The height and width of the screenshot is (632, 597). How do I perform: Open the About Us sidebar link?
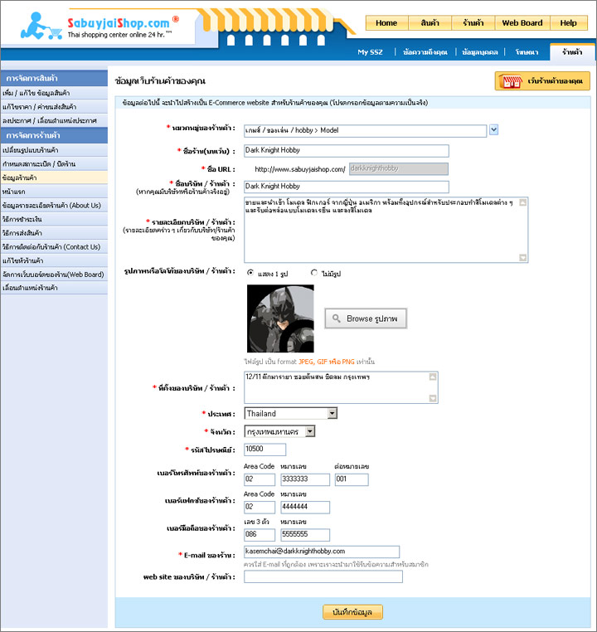[54, 206]
